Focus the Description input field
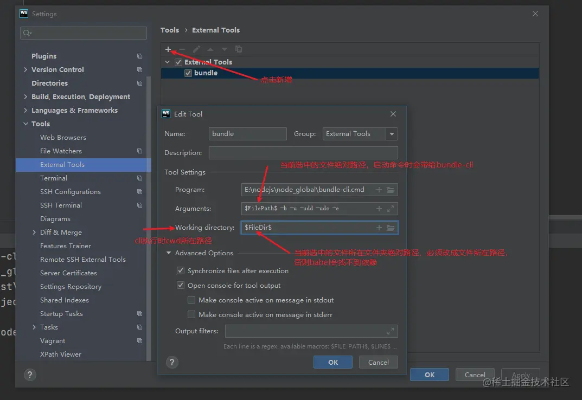This screenshot has width=582, height=400. [x=303, y=153]
